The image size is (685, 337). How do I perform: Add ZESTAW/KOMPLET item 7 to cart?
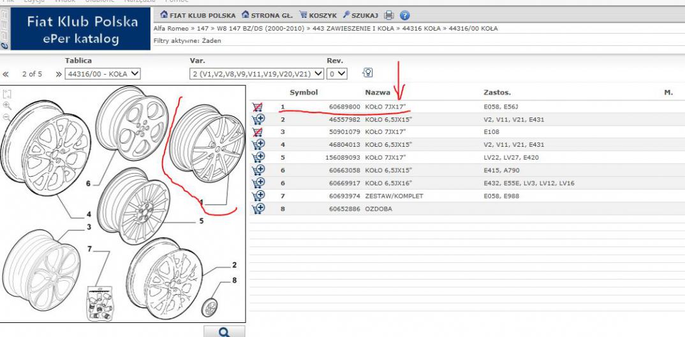click(x=258, y=196)
